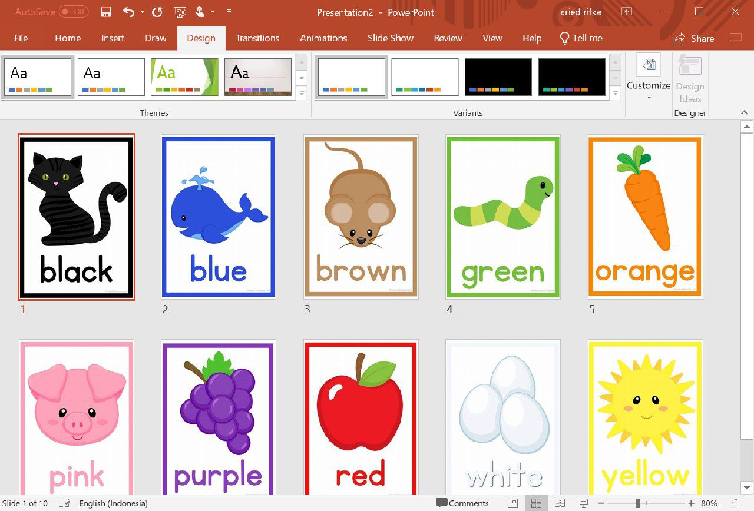
Task: Open the File menu
Action: coord(21,38)
